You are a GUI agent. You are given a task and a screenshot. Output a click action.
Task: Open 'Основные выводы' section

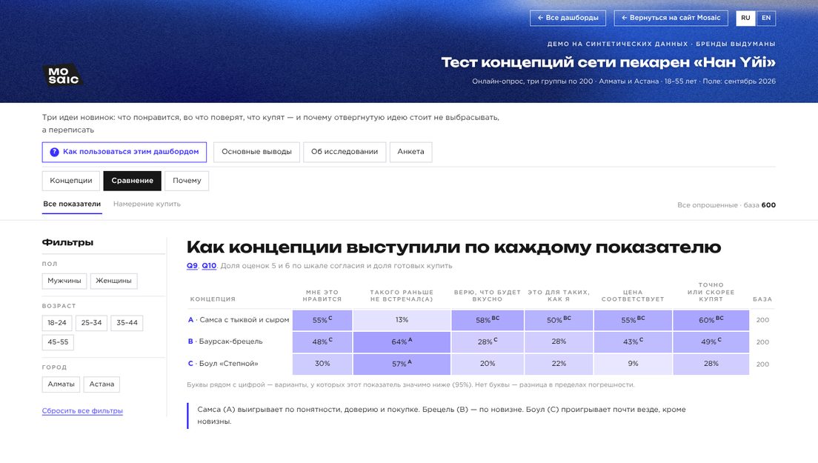[x=256, y=153]
